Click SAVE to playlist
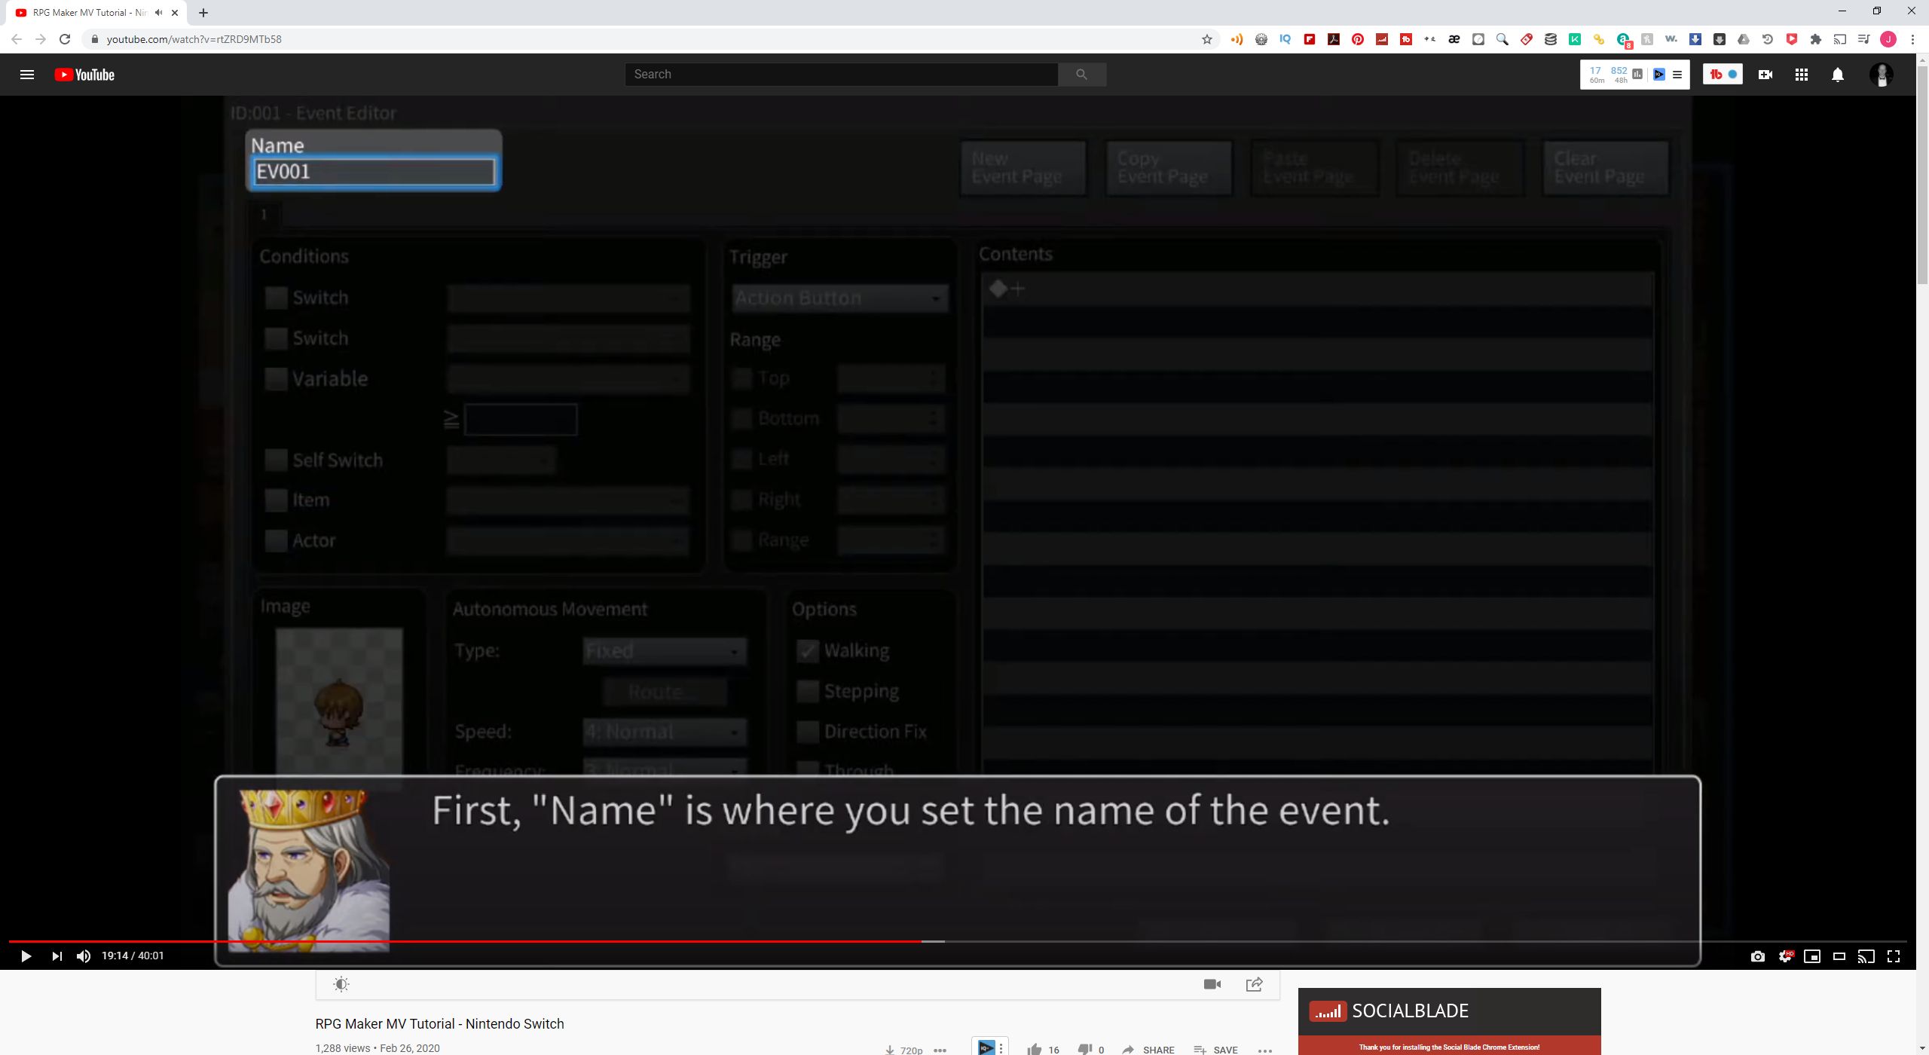 1216,1050
